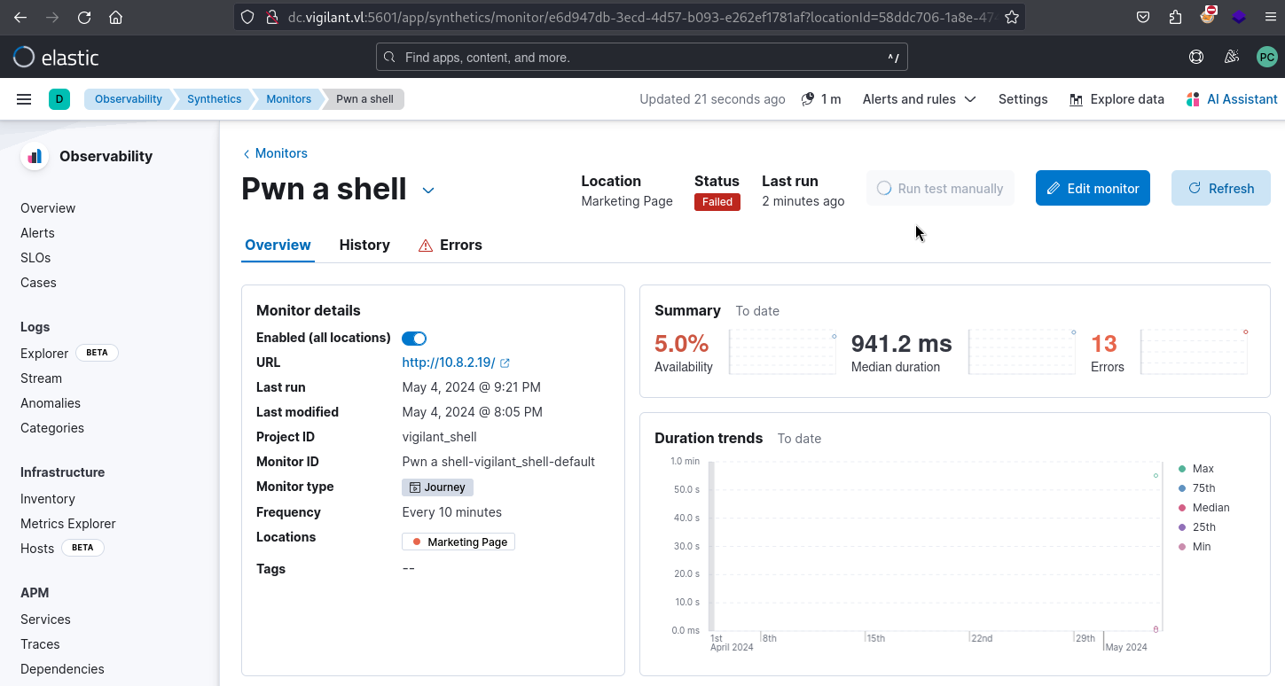This screenshot has height=686, width=1285.
Task: Click the Refresh button
Action: (x=1221, y=188)
